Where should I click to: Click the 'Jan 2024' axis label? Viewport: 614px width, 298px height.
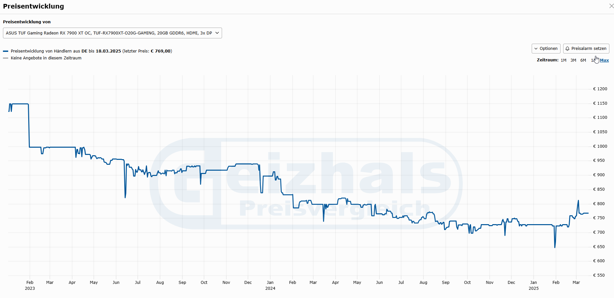pos(270,286)
